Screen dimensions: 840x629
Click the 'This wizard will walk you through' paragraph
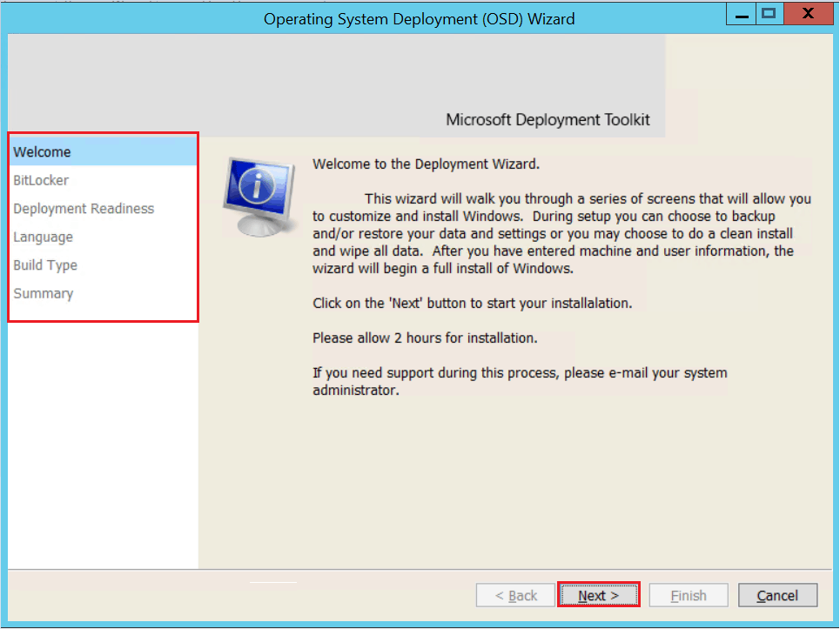point(561,233)
